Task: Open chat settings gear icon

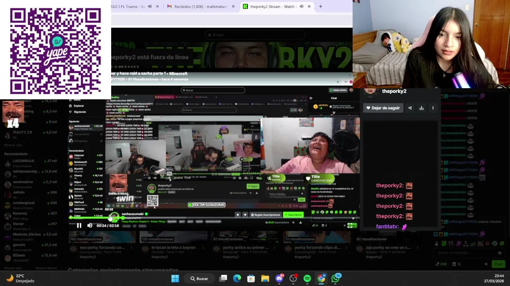Action: pyautogui.click(x=486, y=264)
